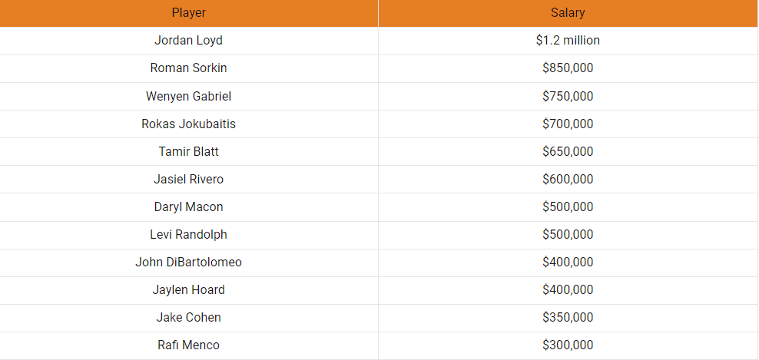The width and height of the screenshot is (759, 360).
Task: Select the Jaylen Hoard name cell
Action: (189, 290)
